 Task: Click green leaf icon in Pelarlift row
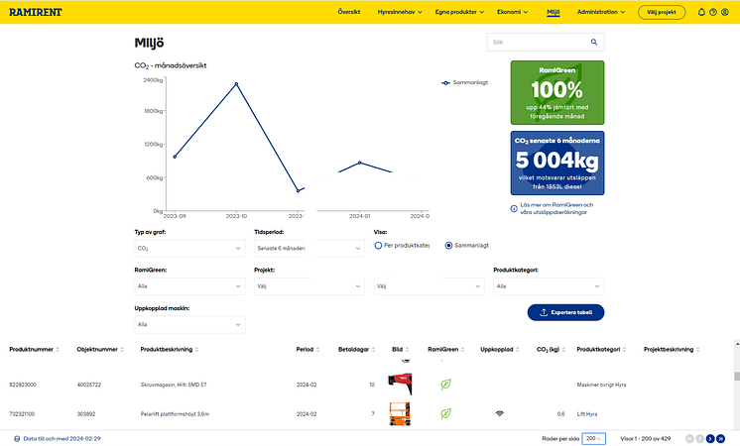(x=445, y=413)
